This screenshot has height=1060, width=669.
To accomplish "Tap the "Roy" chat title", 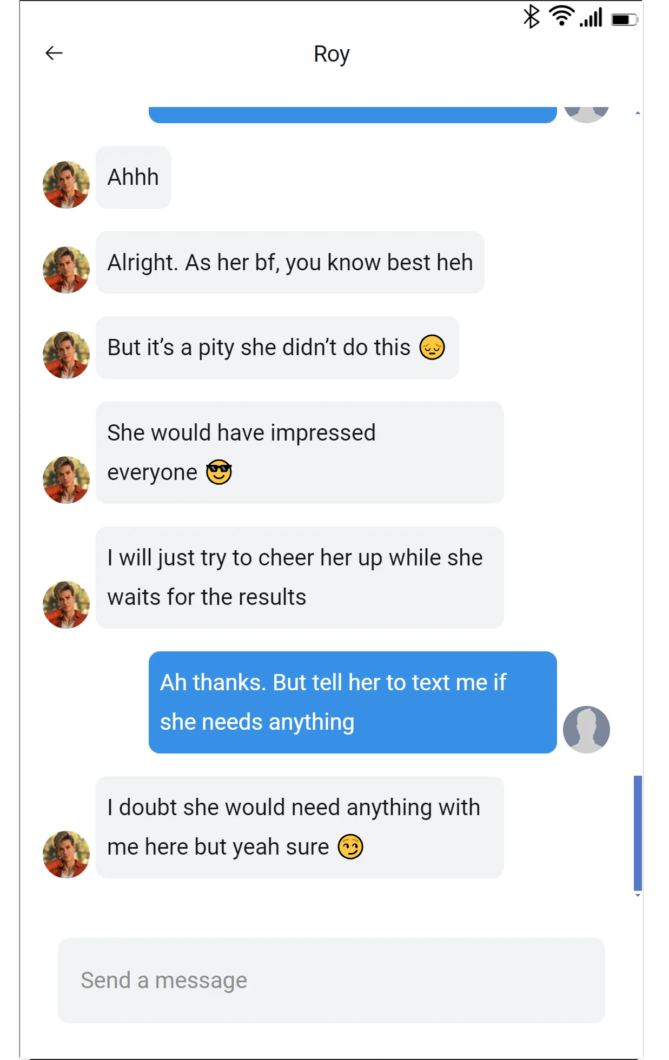I will pos(332,54).
